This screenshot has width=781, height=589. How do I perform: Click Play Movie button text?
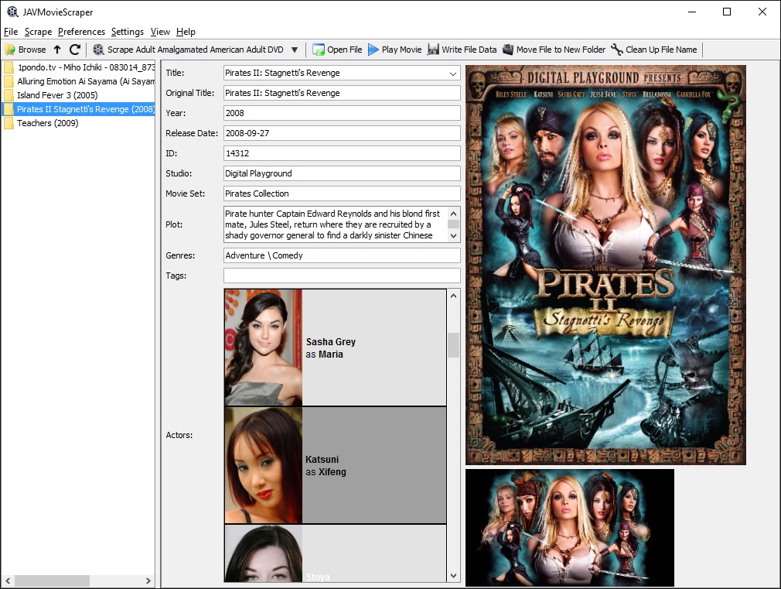pos(401,50)
